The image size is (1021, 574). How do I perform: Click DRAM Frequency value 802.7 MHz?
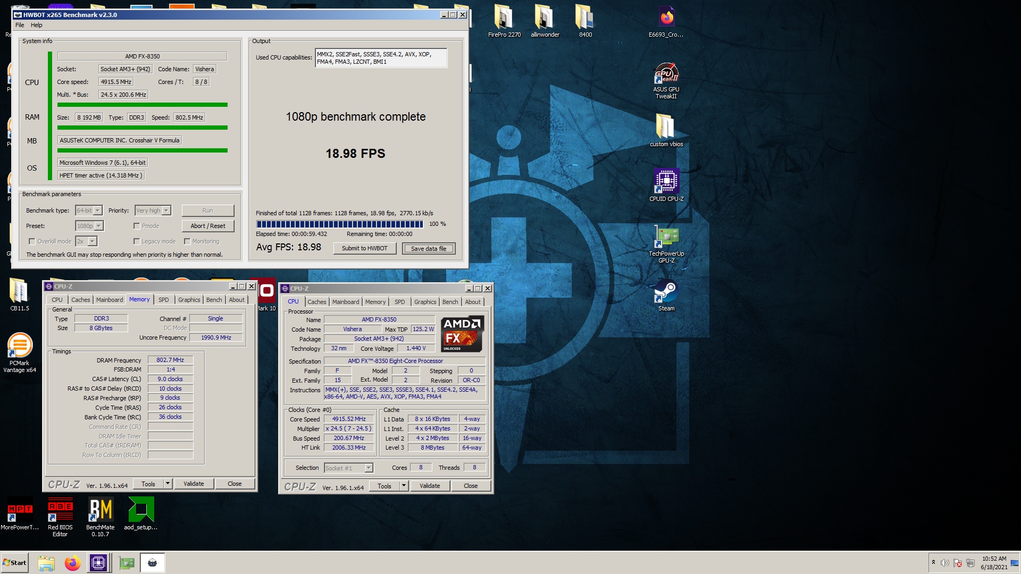(170, 360)
